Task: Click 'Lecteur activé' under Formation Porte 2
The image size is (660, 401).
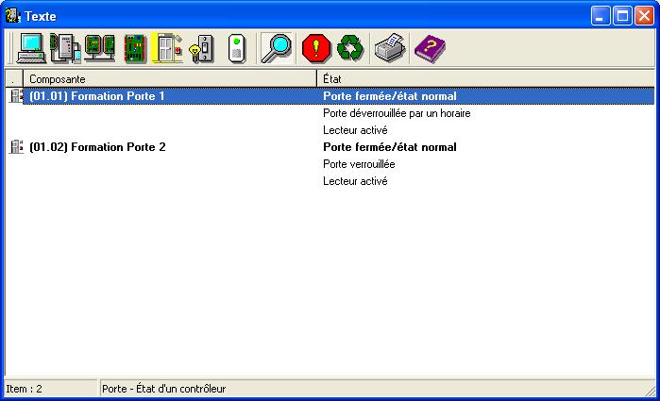Action: pyautogui.click(x=355, y=181)
